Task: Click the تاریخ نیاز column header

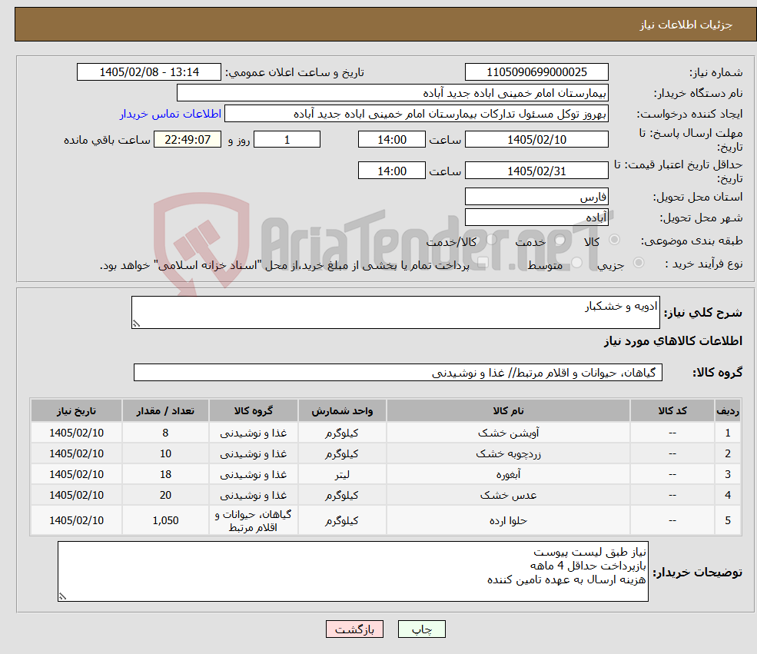Action: click(x=76, y=410)
